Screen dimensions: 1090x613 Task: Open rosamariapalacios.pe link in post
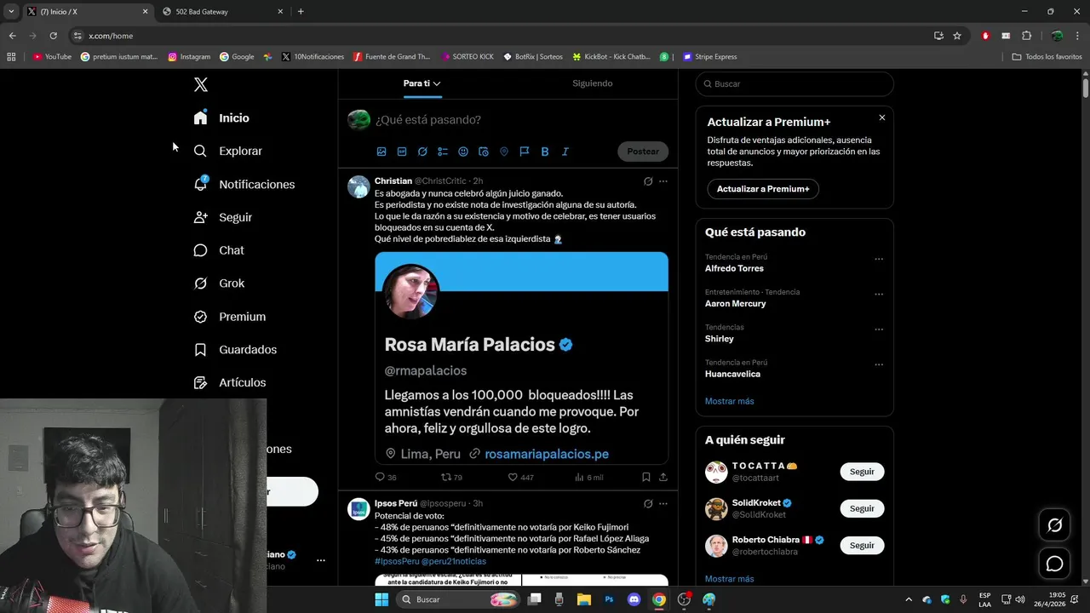point(547,454)
